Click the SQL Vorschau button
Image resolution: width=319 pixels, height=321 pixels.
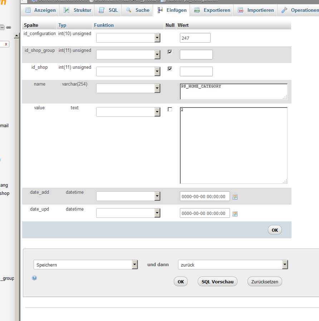point(217,282)
